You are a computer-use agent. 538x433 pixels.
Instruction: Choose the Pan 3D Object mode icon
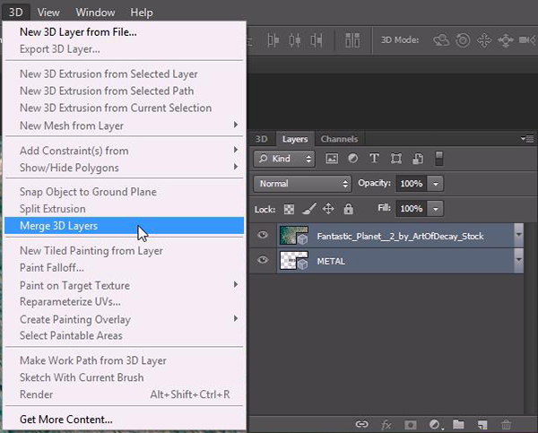tap(483, 40)
